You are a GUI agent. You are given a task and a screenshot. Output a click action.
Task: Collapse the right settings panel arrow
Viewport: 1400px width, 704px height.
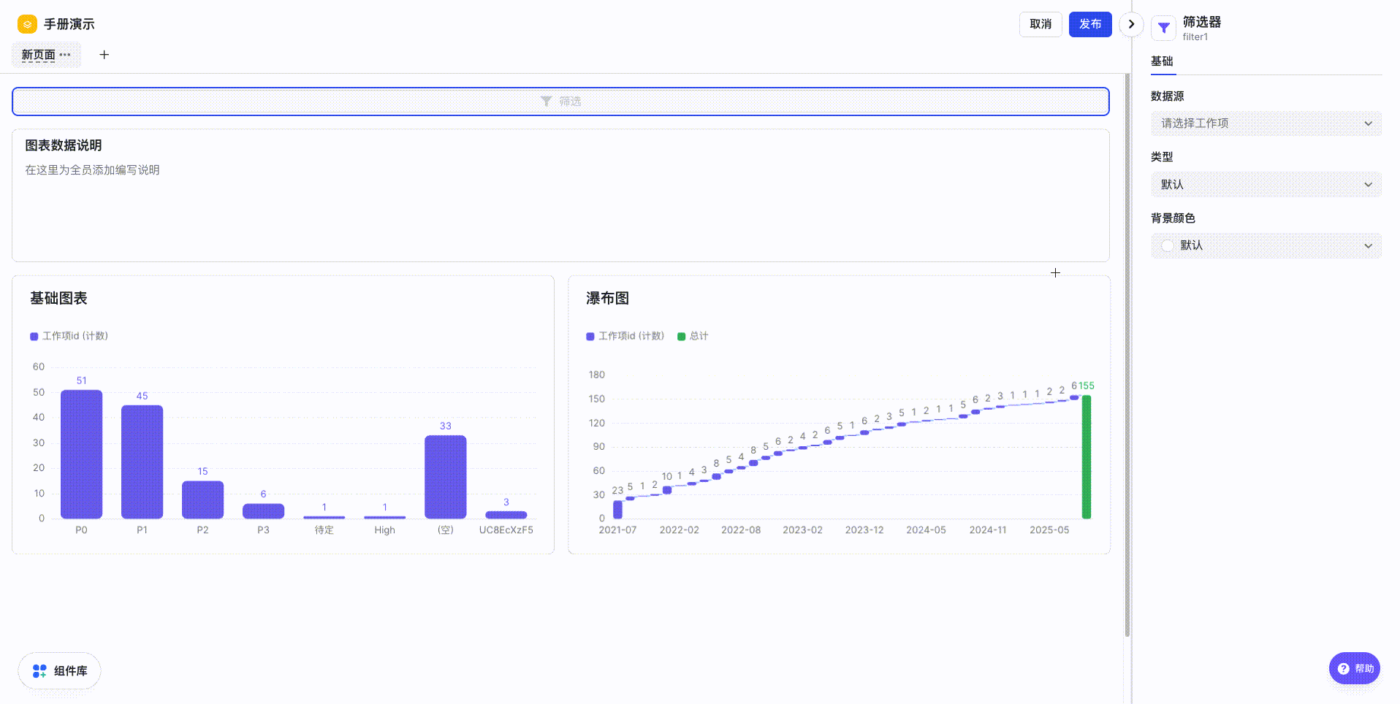pyautogui.click(x=1131, y=24)
